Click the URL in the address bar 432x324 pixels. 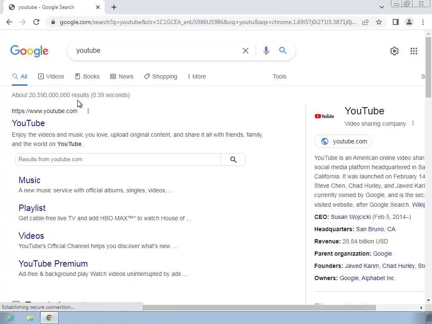coord(208,22)
